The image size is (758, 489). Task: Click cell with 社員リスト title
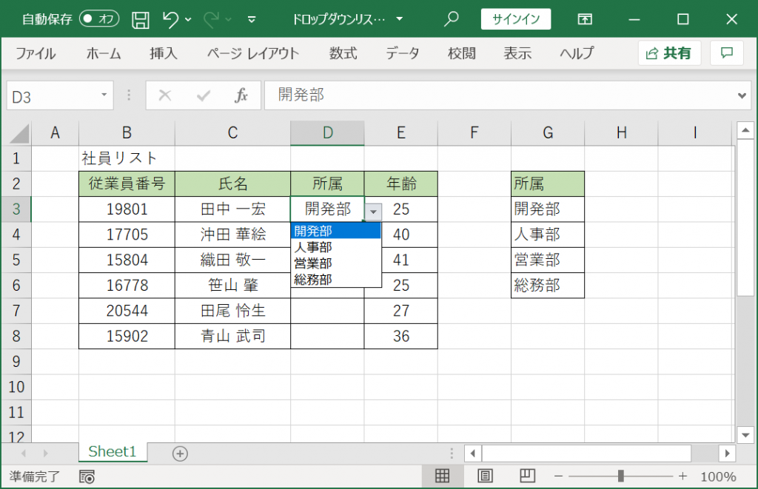click(127, 158)
